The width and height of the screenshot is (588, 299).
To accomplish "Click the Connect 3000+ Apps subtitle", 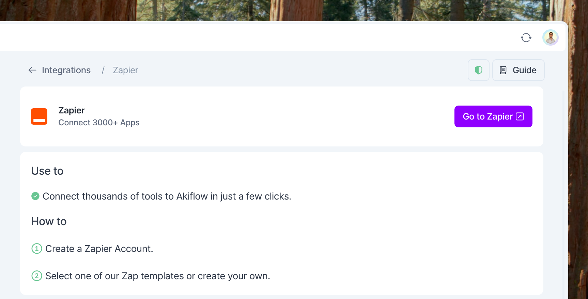I will pos(99,123).
